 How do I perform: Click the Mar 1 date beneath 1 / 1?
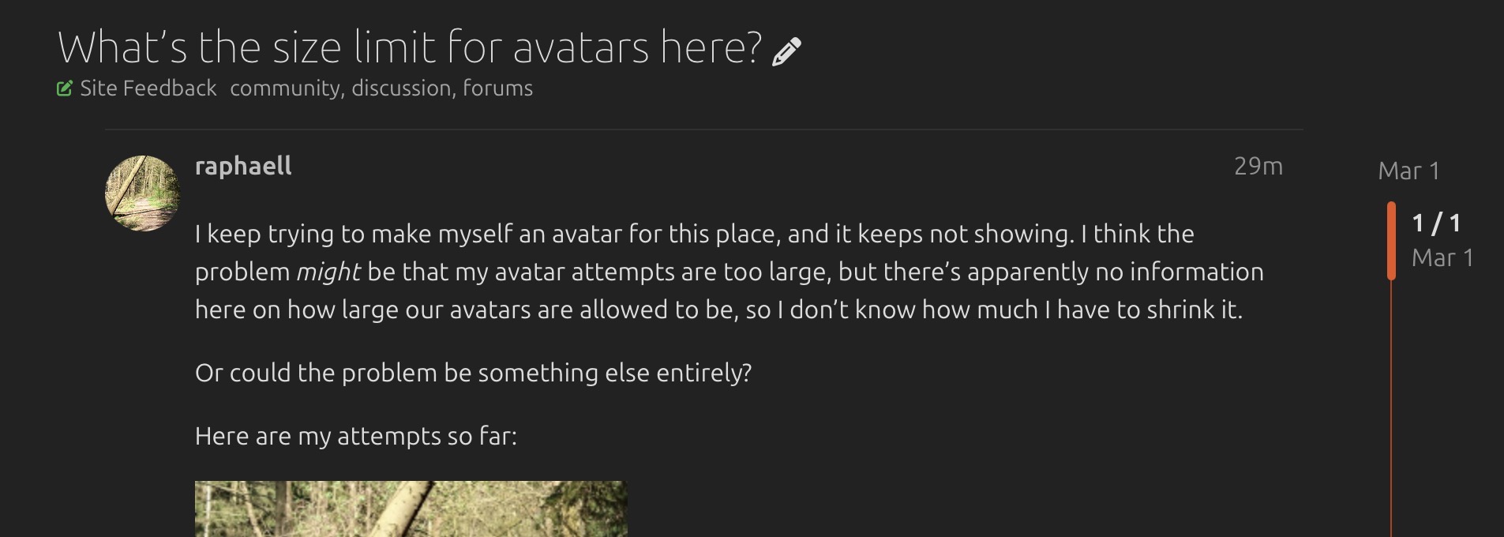click(1442, 258)
